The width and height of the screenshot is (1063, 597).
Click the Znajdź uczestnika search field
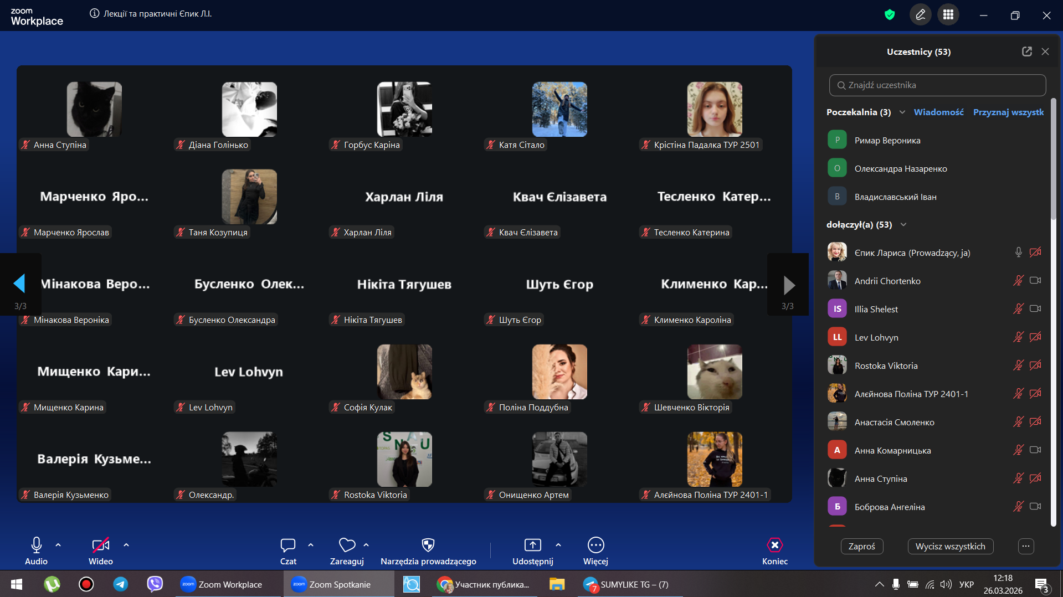(x=937, y=85)
